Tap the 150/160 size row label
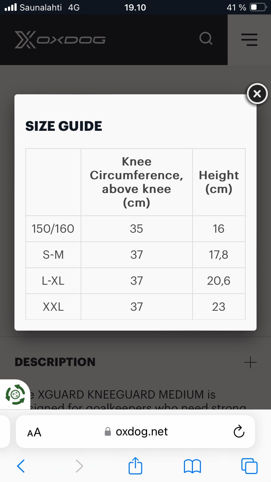271x482 pixels. click(53, 229)
